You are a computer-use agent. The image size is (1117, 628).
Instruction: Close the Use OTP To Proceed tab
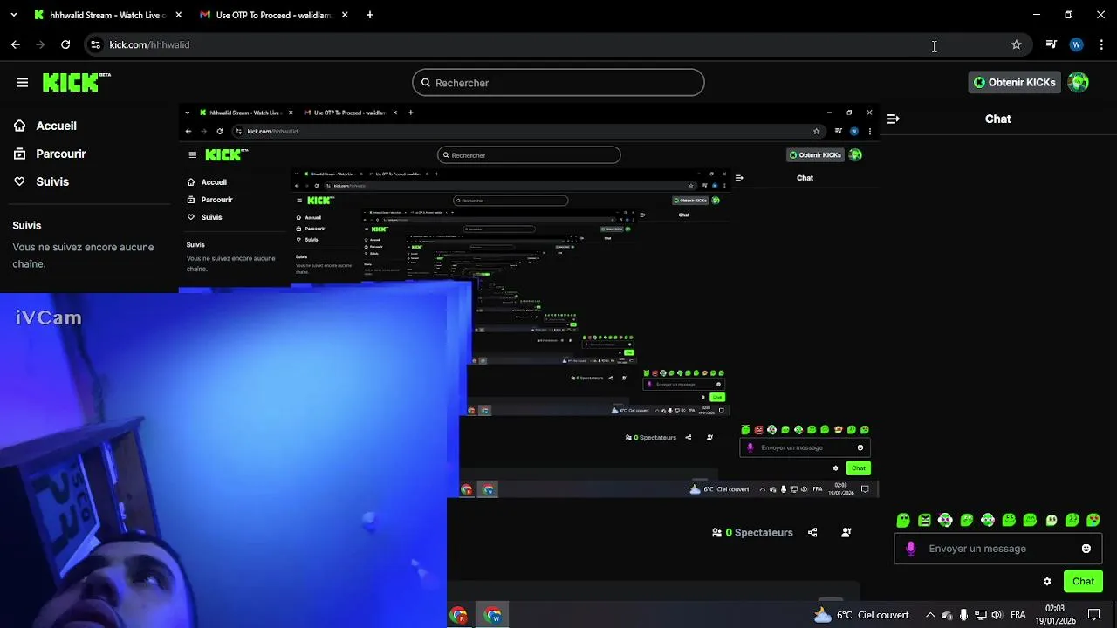345,15
